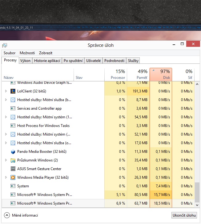
Task: Click the Pando Media Booster cube icon
Action: tap(13, 152)
